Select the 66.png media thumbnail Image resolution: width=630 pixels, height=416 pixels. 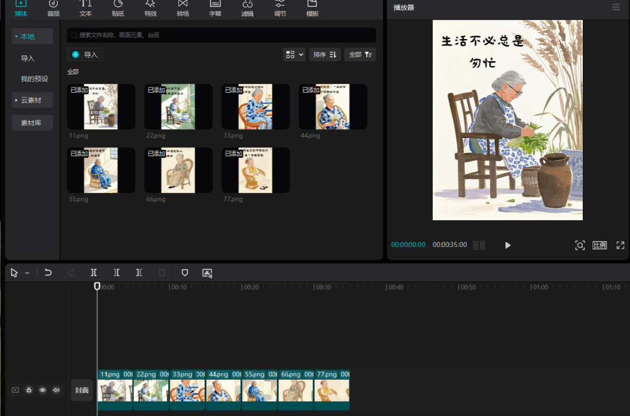tap(178, 170)
